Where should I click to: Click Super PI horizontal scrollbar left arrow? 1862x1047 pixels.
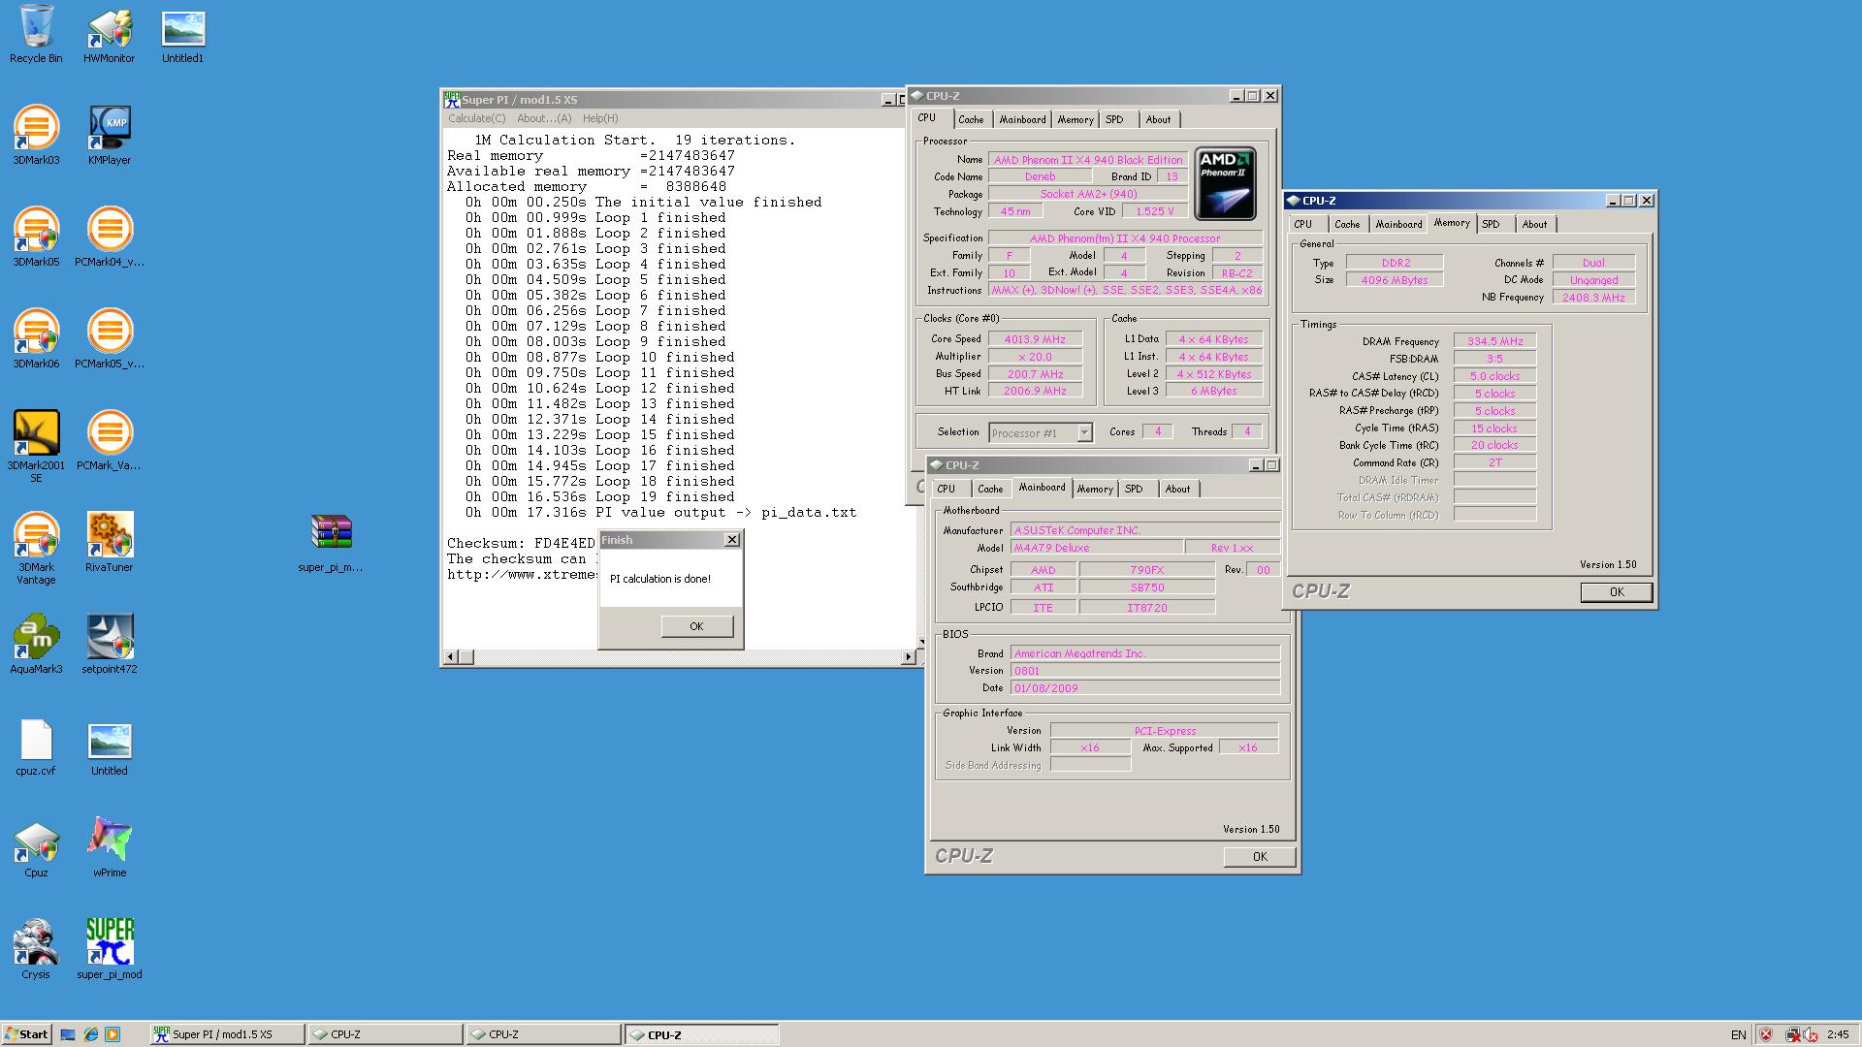[449, 657]
